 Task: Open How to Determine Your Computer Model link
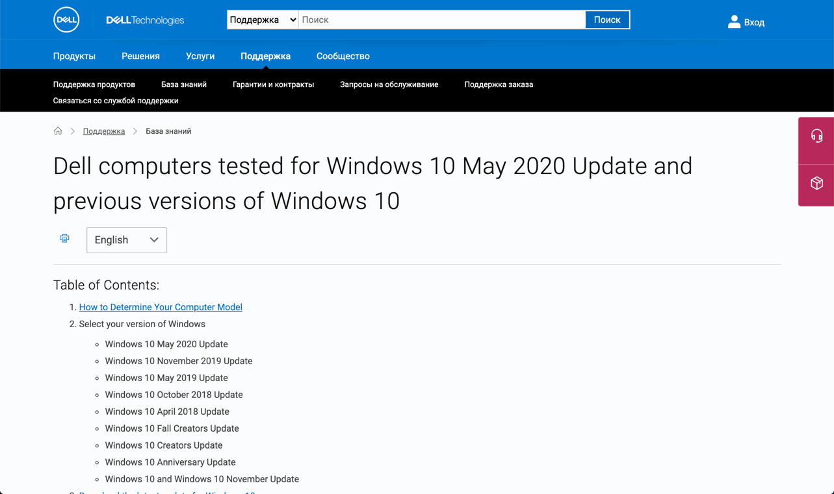(x=161, y=307)
